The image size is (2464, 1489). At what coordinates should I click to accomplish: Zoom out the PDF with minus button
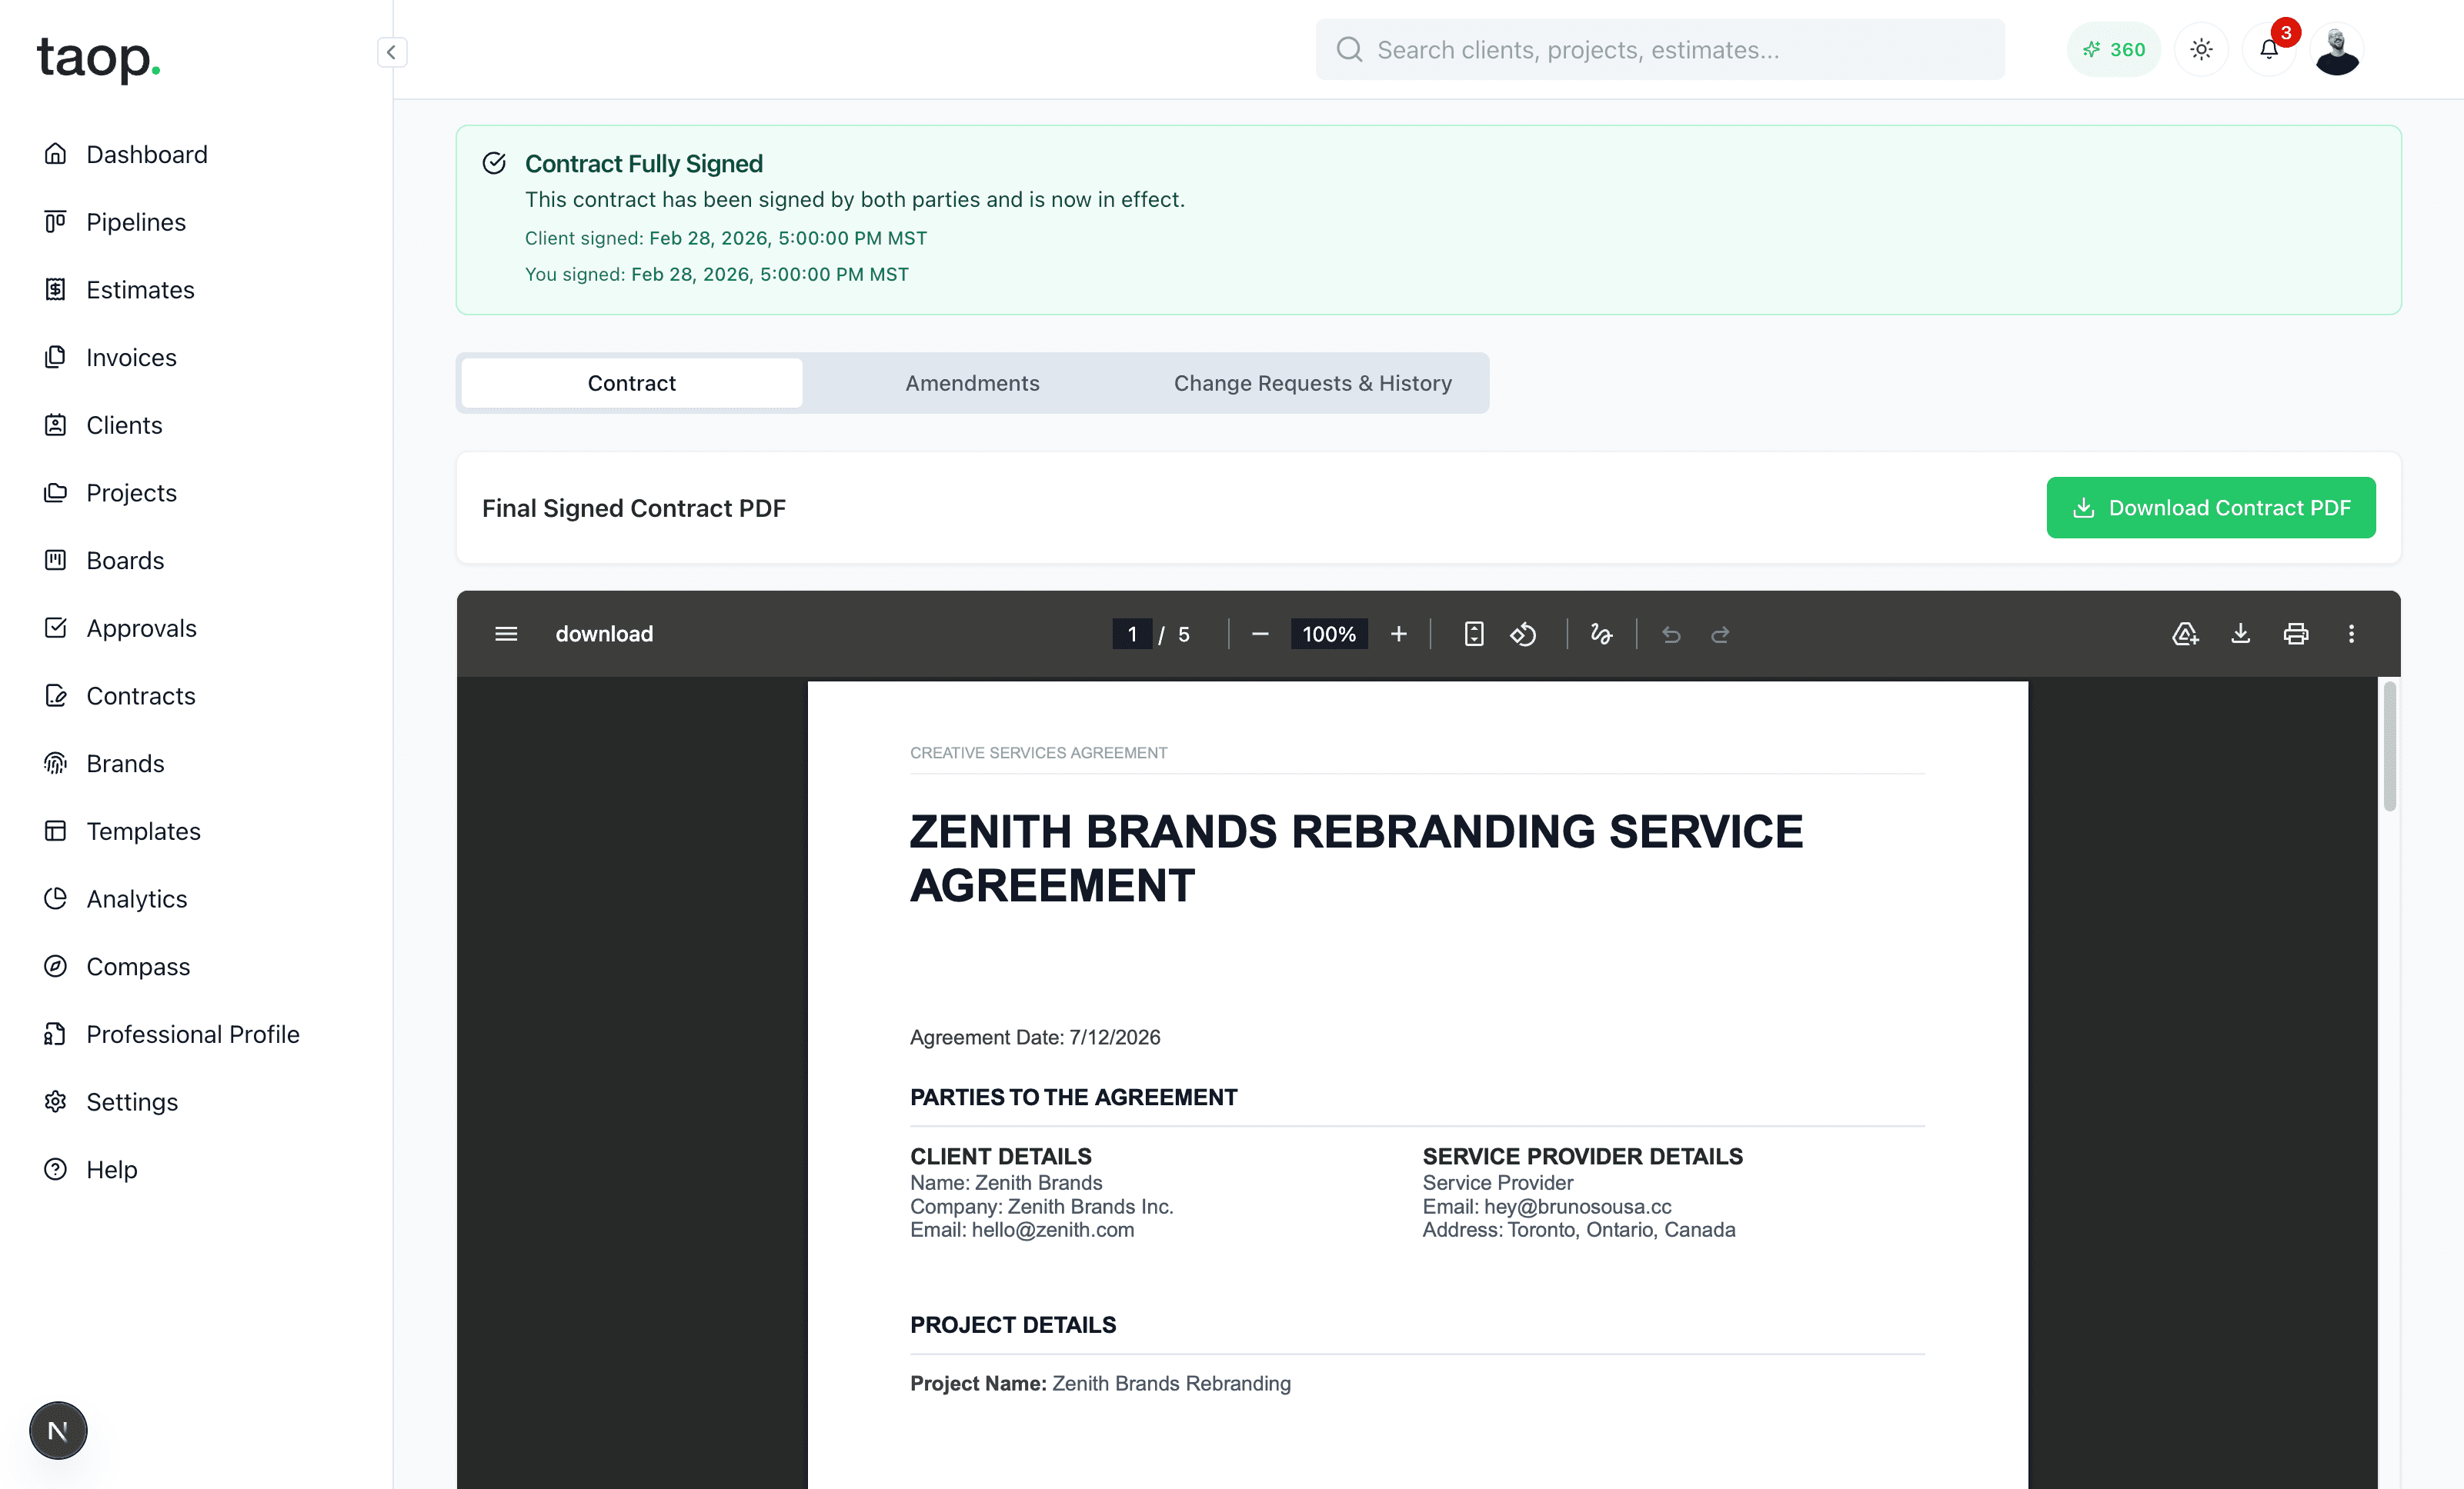[1260, 634]
